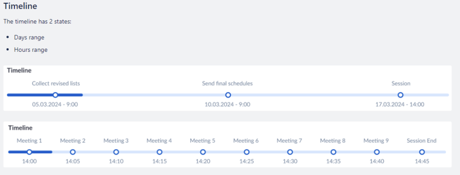Choose the Meeting 6 timeline marker

tap(246, 152)
